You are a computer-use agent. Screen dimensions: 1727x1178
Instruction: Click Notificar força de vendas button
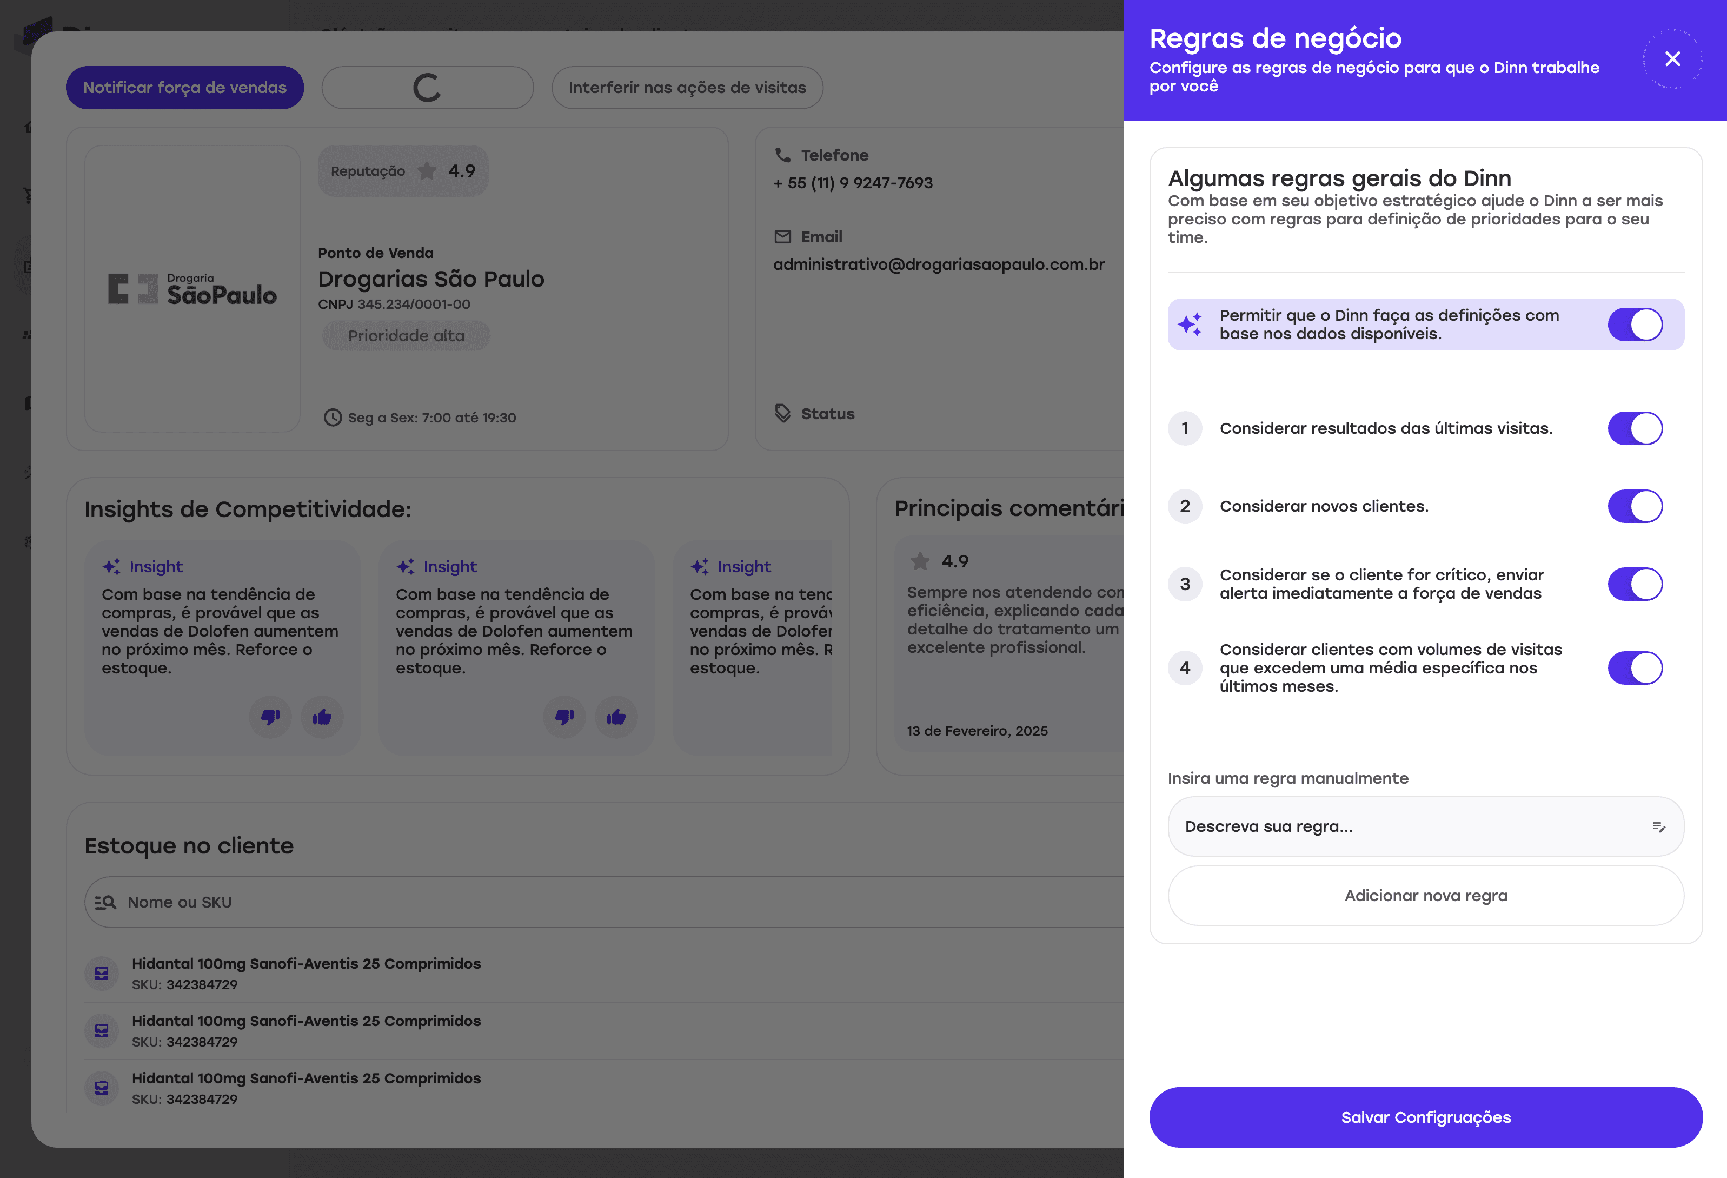point(184,88)
